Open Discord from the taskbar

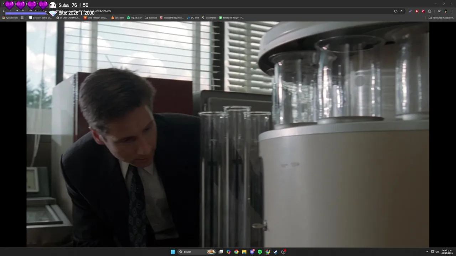pyautogui.click(x=252, y=252)
